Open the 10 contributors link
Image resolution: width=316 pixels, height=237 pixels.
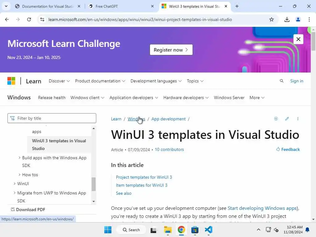point(169,150)
